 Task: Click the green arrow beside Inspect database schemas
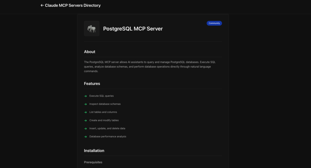pos(86,104)
